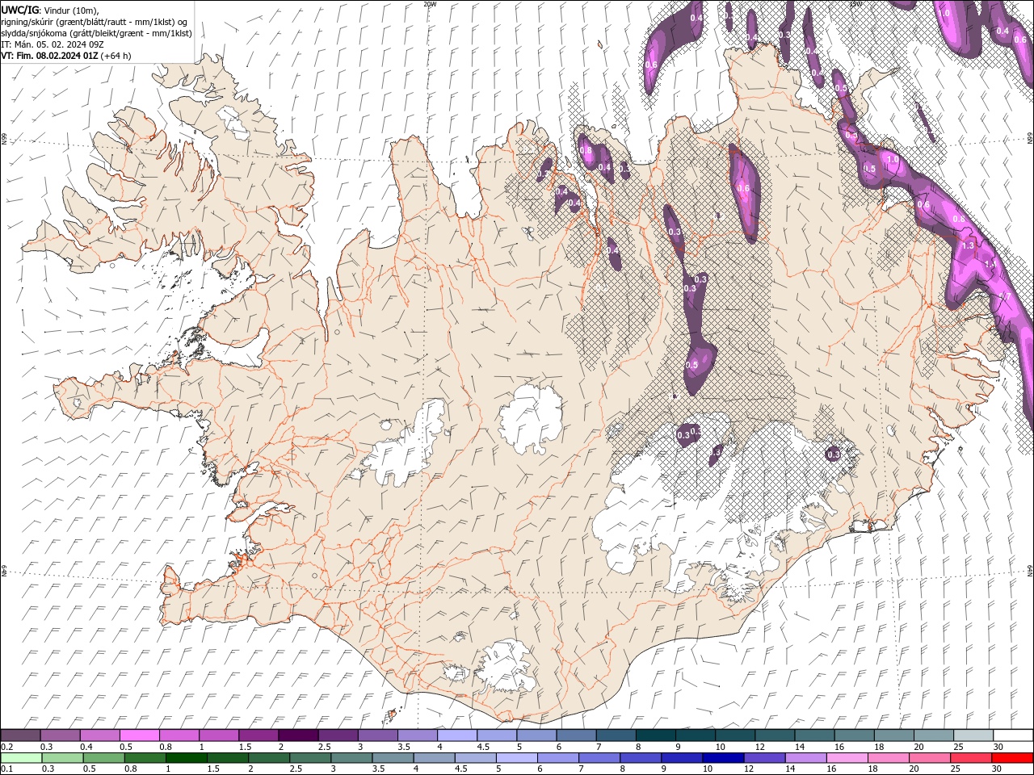1034x775 pixels.
Task: Select the upper legend swatch between 0.4 and 0.5
Action: coord(100,735)
